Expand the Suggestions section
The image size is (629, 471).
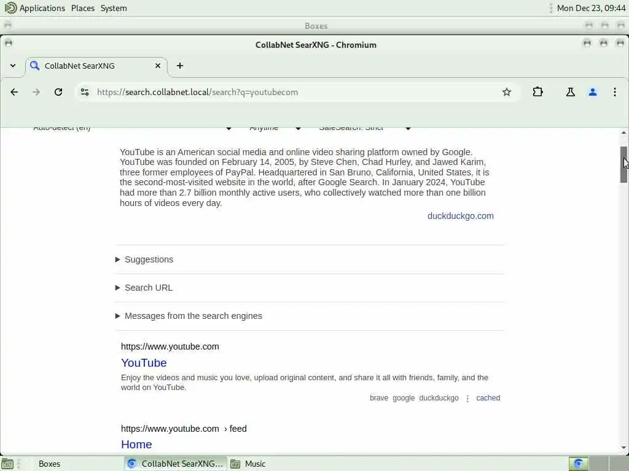pyautogui.click(x=144, y=259)
